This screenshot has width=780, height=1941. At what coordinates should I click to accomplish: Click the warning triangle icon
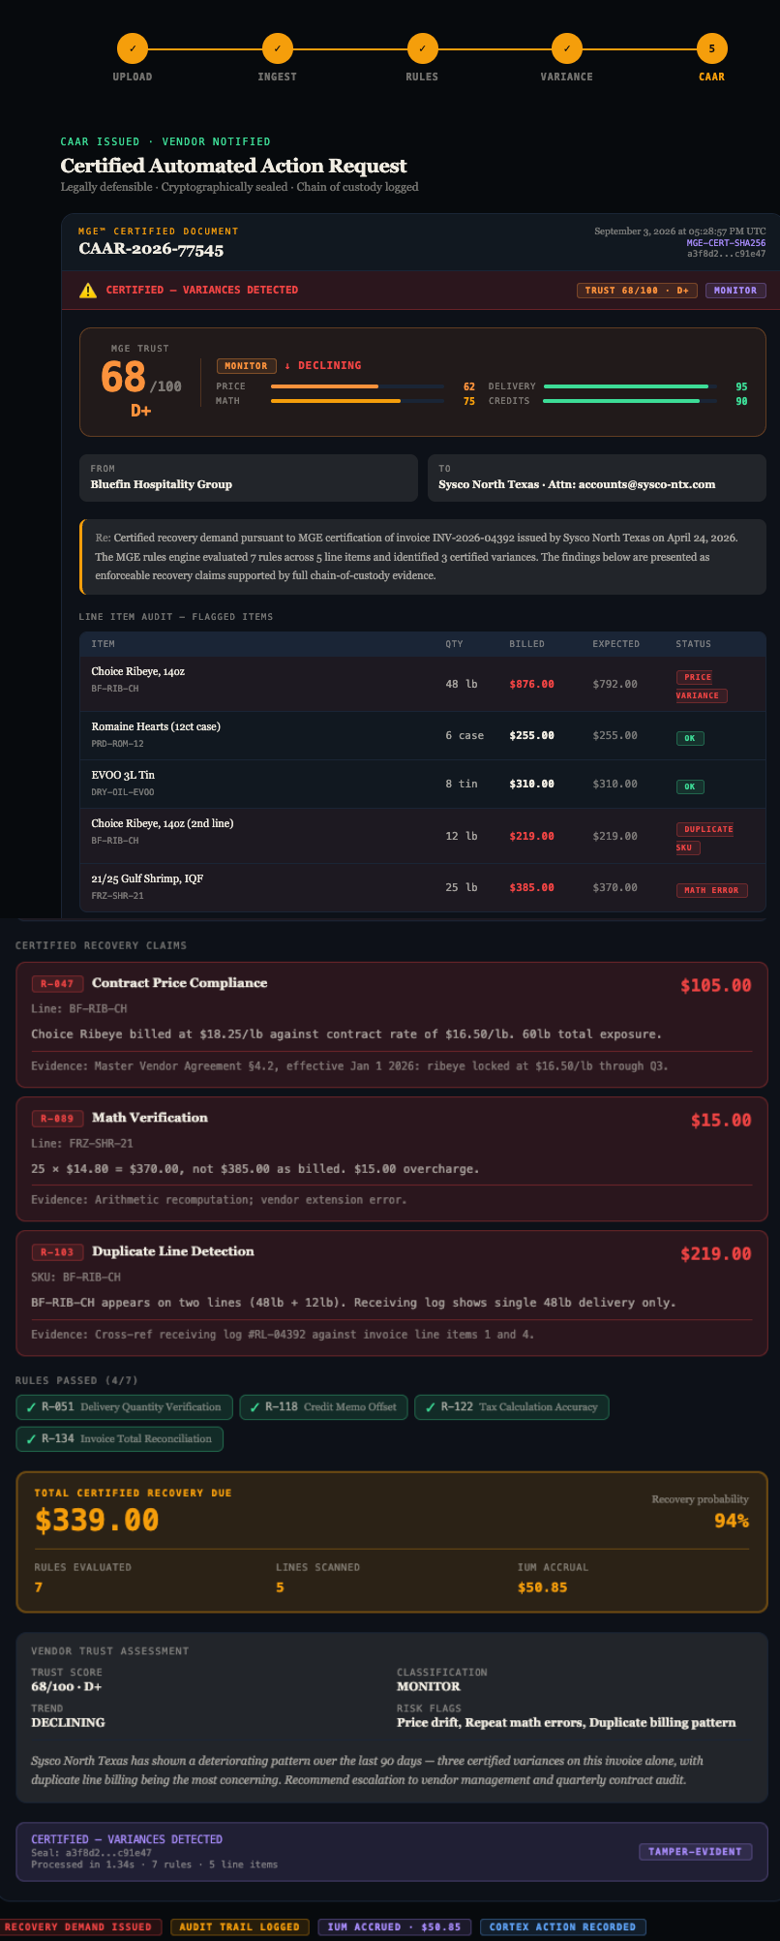88,290
